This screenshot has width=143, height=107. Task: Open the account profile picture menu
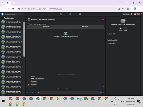138,14
